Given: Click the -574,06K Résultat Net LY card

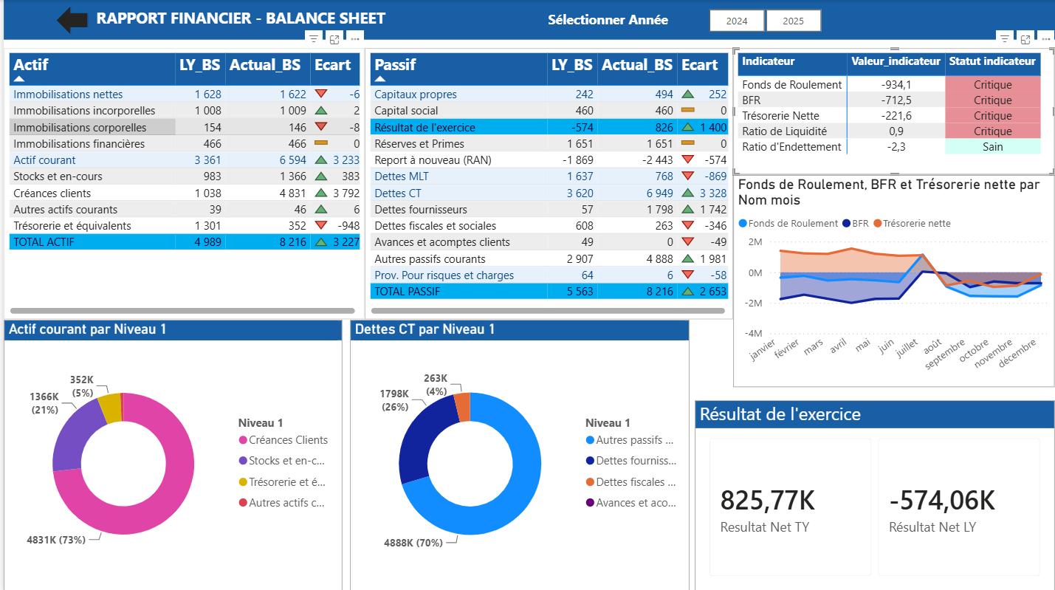Looking at the screenshot, I should tap(958, 507).
